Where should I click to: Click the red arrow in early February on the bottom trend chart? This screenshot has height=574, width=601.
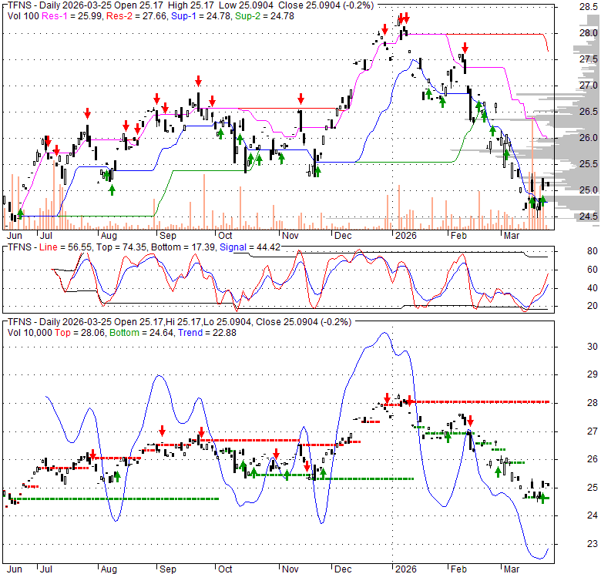(470, 421)
